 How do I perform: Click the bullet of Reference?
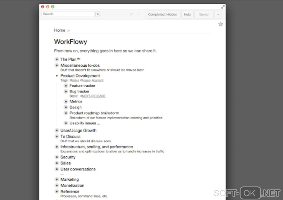tap(57, 191)
